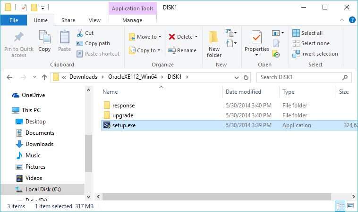
Task: Click the Paste clipboard icon
Action: [64, 37]
